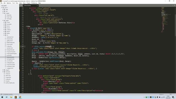
Task: Open the Windows Start menu
Action: pos(2,97)
